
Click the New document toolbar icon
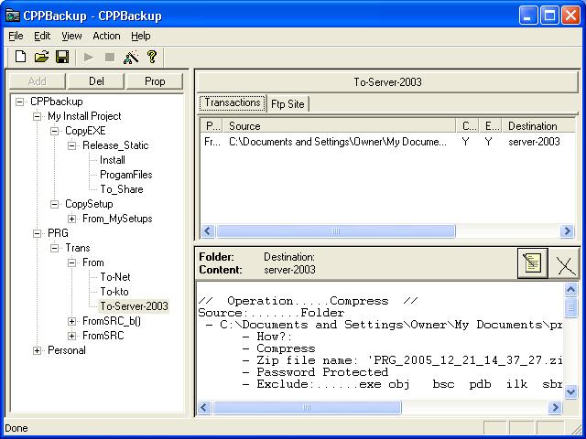pyautogui.click(x=20, y=57)
